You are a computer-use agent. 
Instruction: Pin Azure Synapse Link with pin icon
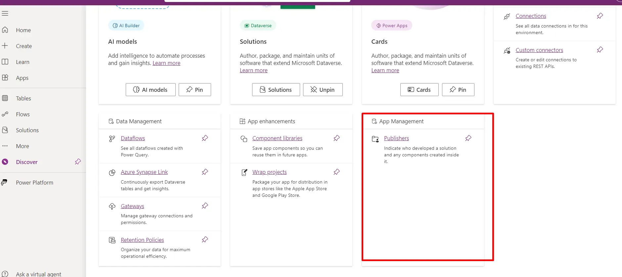coord(205,172)
